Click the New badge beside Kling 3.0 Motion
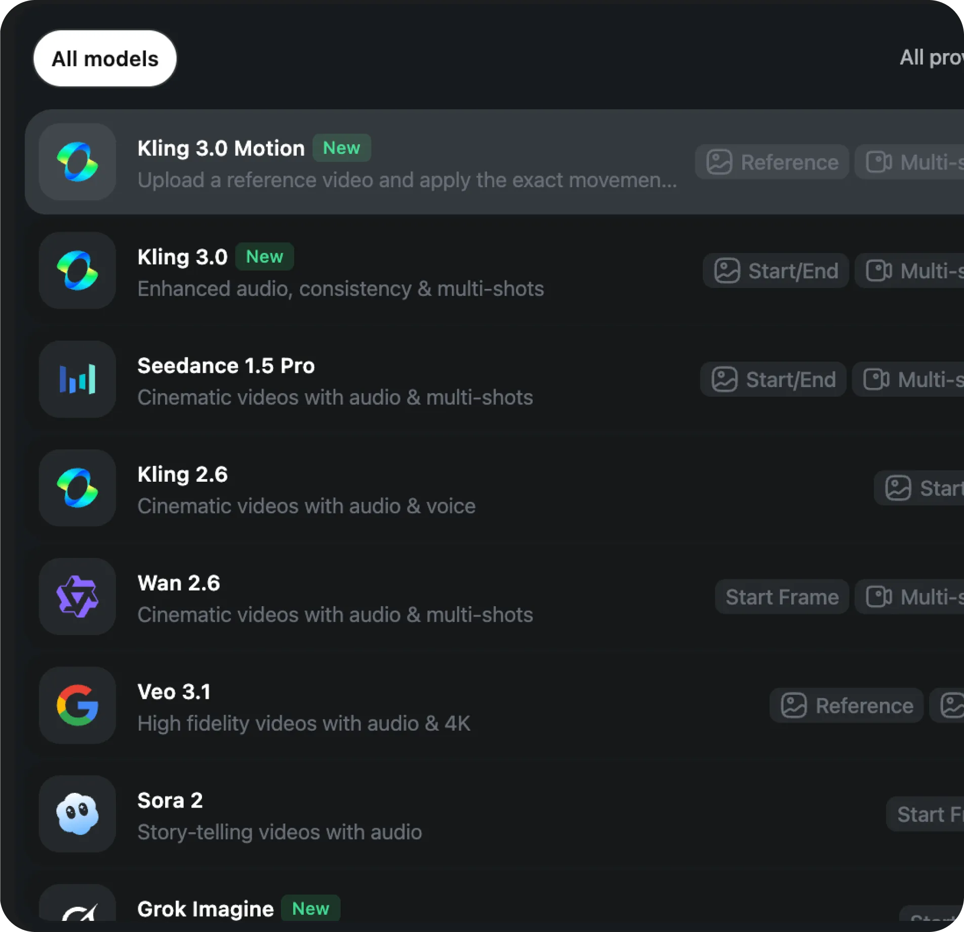 pos(342,148)
